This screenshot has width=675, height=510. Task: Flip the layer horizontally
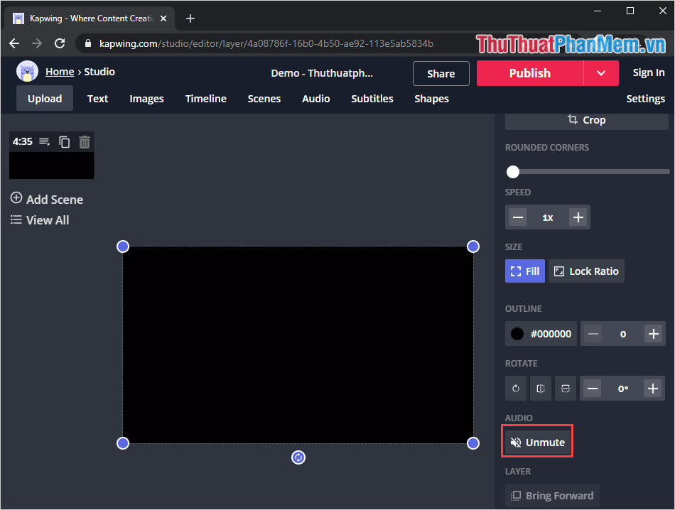[540, 388]
